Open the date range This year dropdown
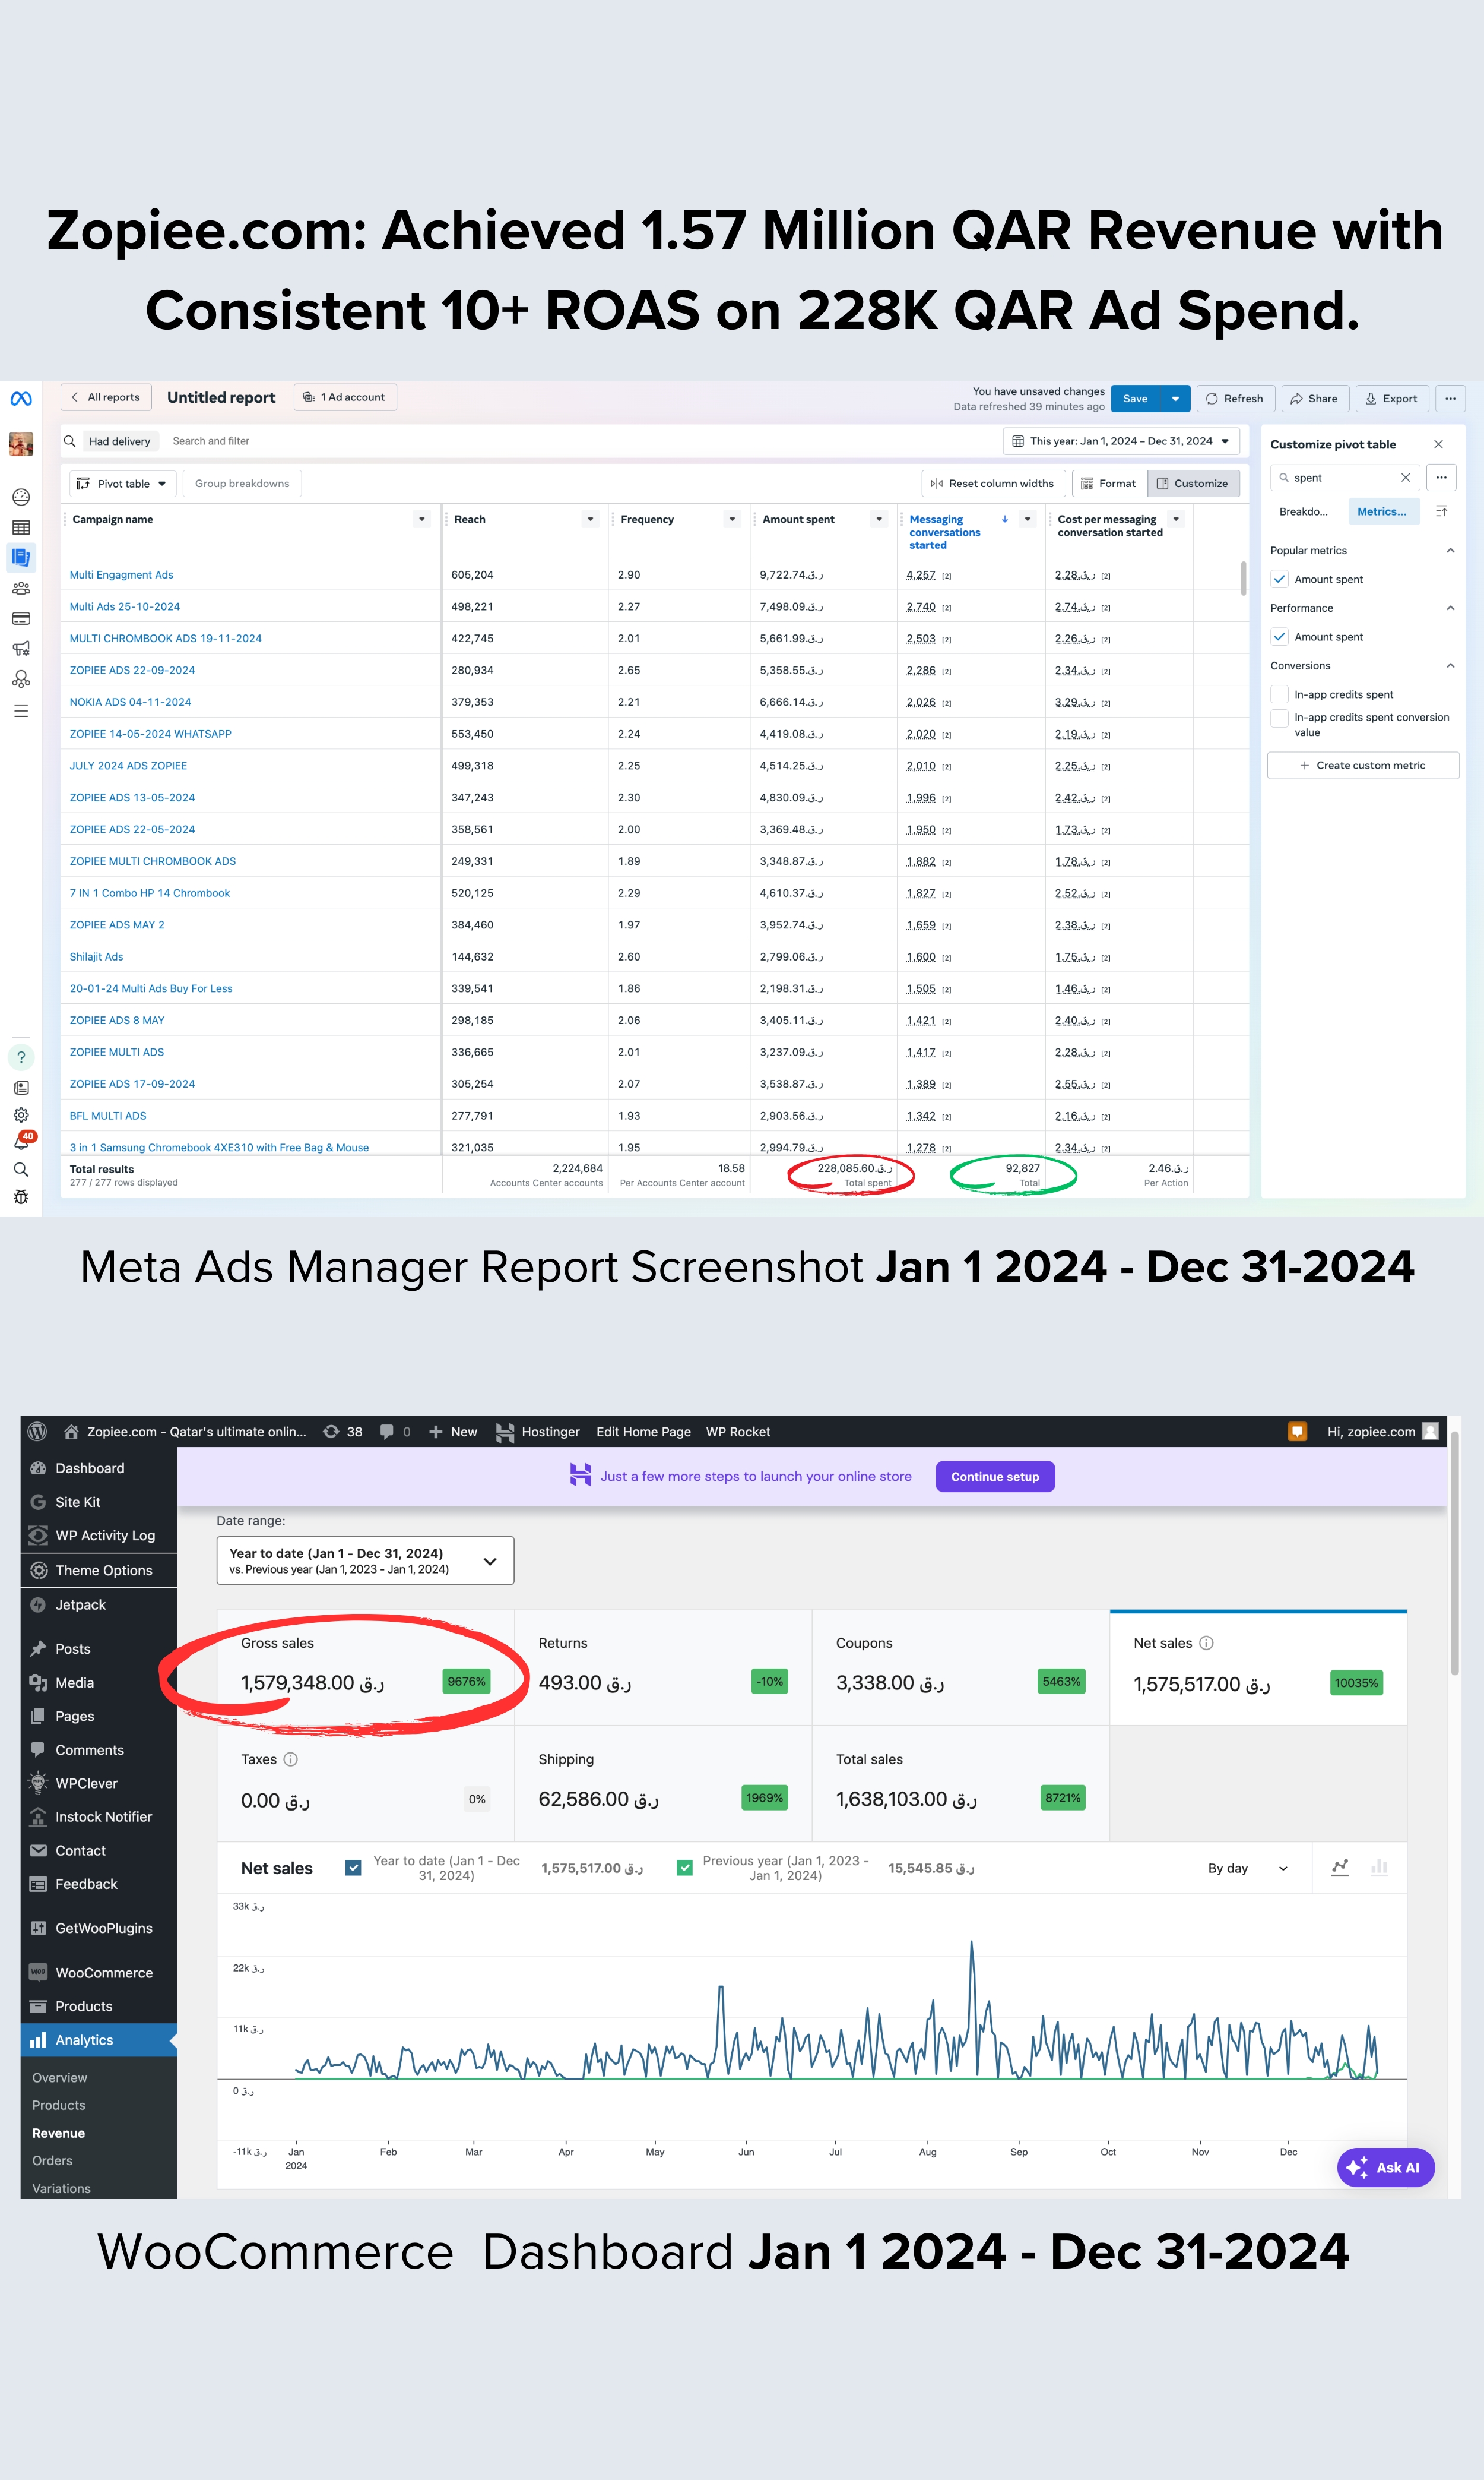This screenshot has height=2480, width=1484. click(x=1121, y=441)
